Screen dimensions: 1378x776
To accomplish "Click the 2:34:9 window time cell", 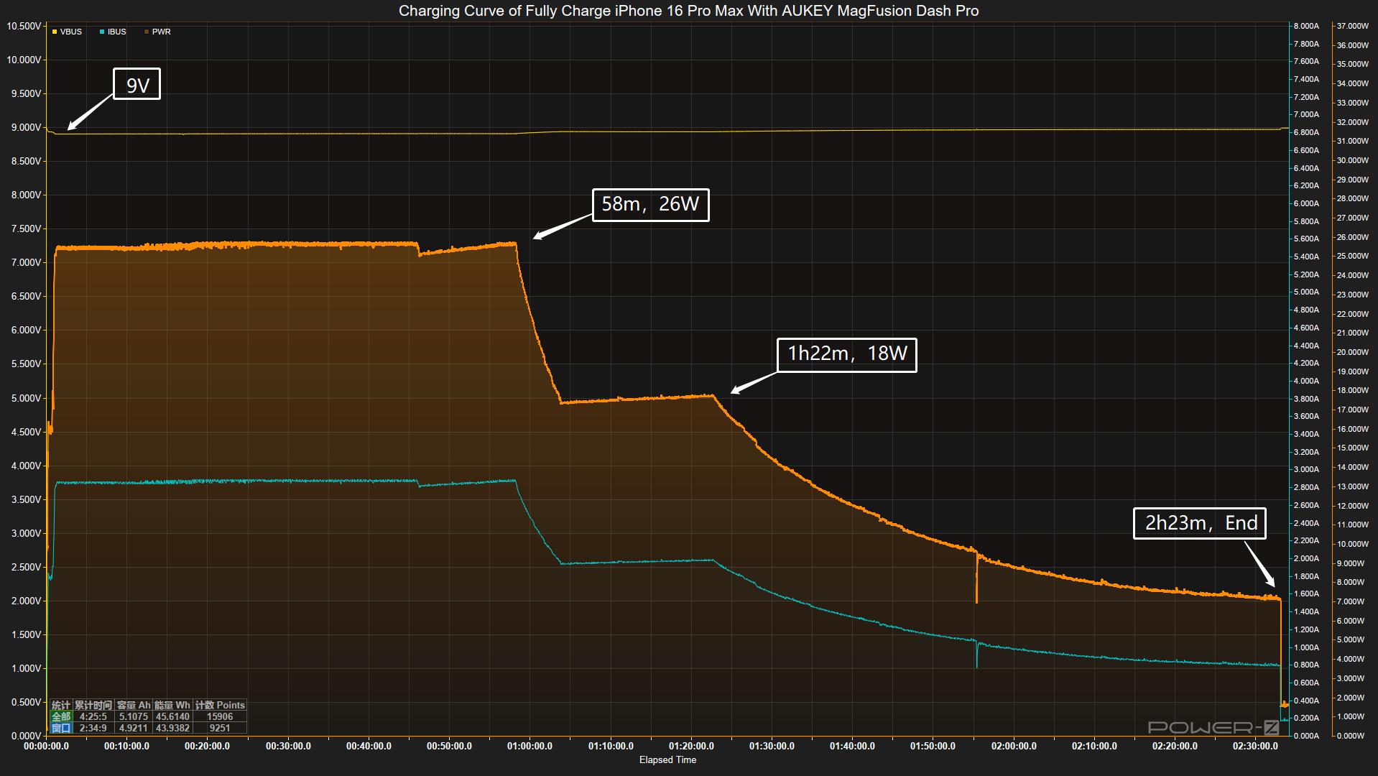I will [x=93, y=728].
